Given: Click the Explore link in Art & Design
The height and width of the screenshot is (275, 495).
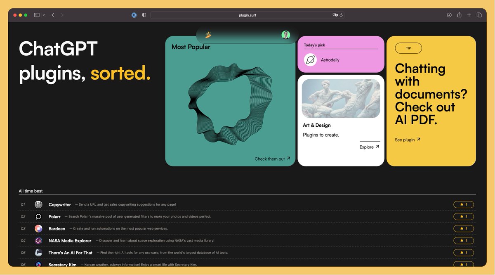Looking at the screenshot, I should coord(370,147).
